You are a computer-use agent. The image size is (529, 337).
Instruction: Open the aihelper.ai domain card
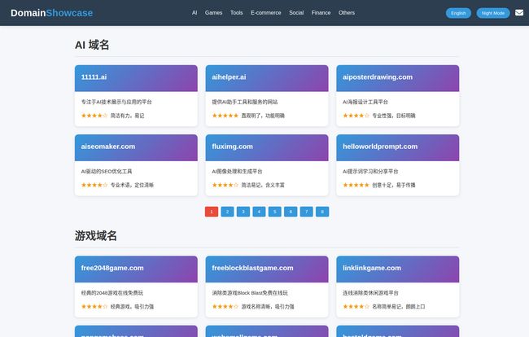pos(267,95)
